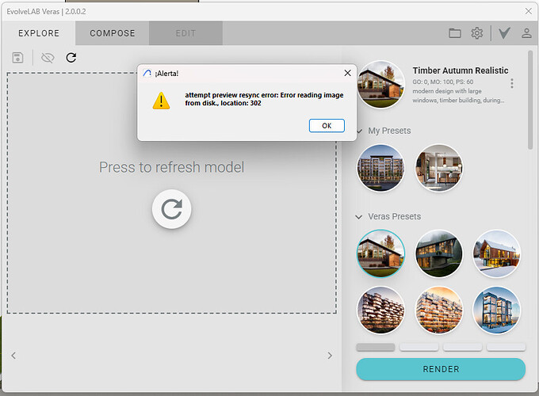Open the settings gear icon
Viewport: 539px width, 396px height.
click(x=477, y=33)
